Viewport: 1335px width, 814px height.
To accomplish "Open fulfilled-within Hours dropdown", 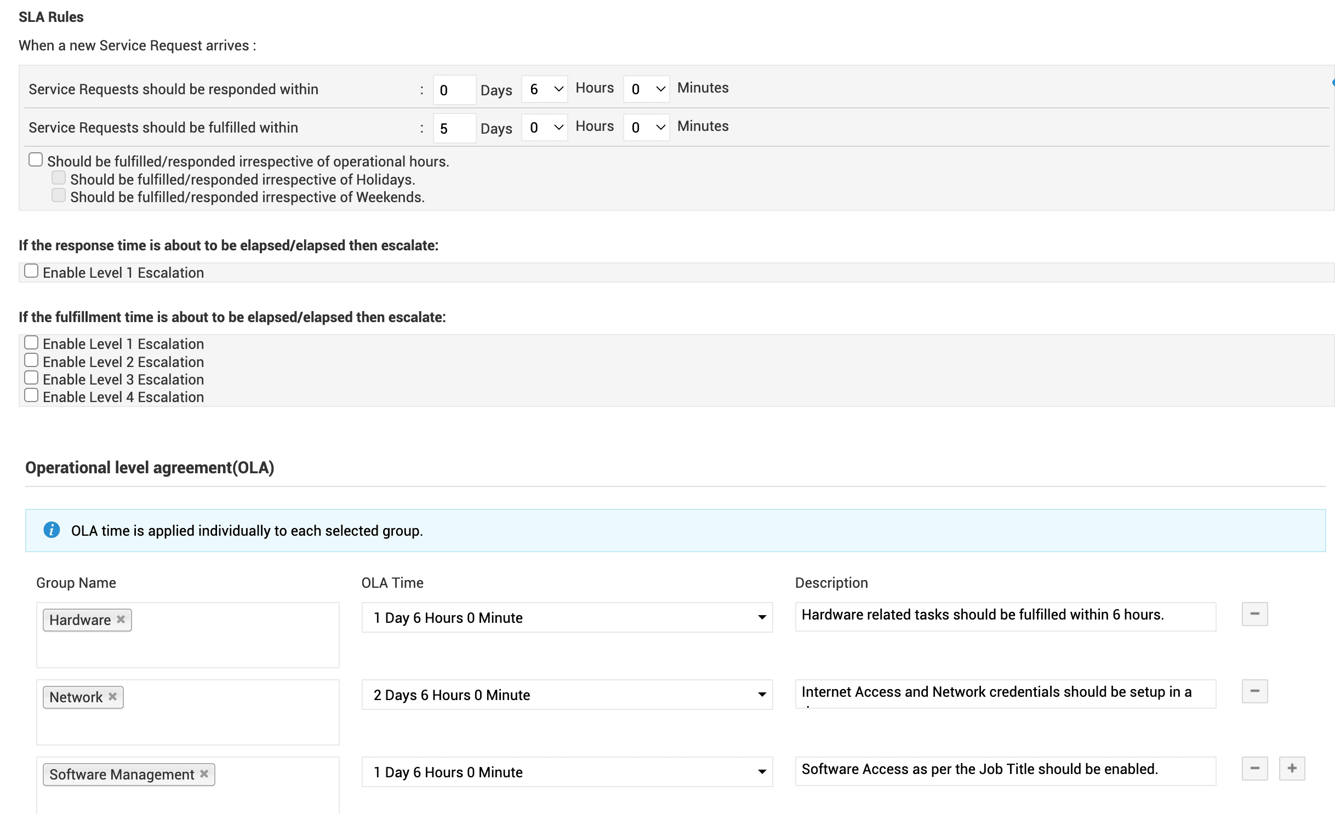I will (x=544, y=127).
